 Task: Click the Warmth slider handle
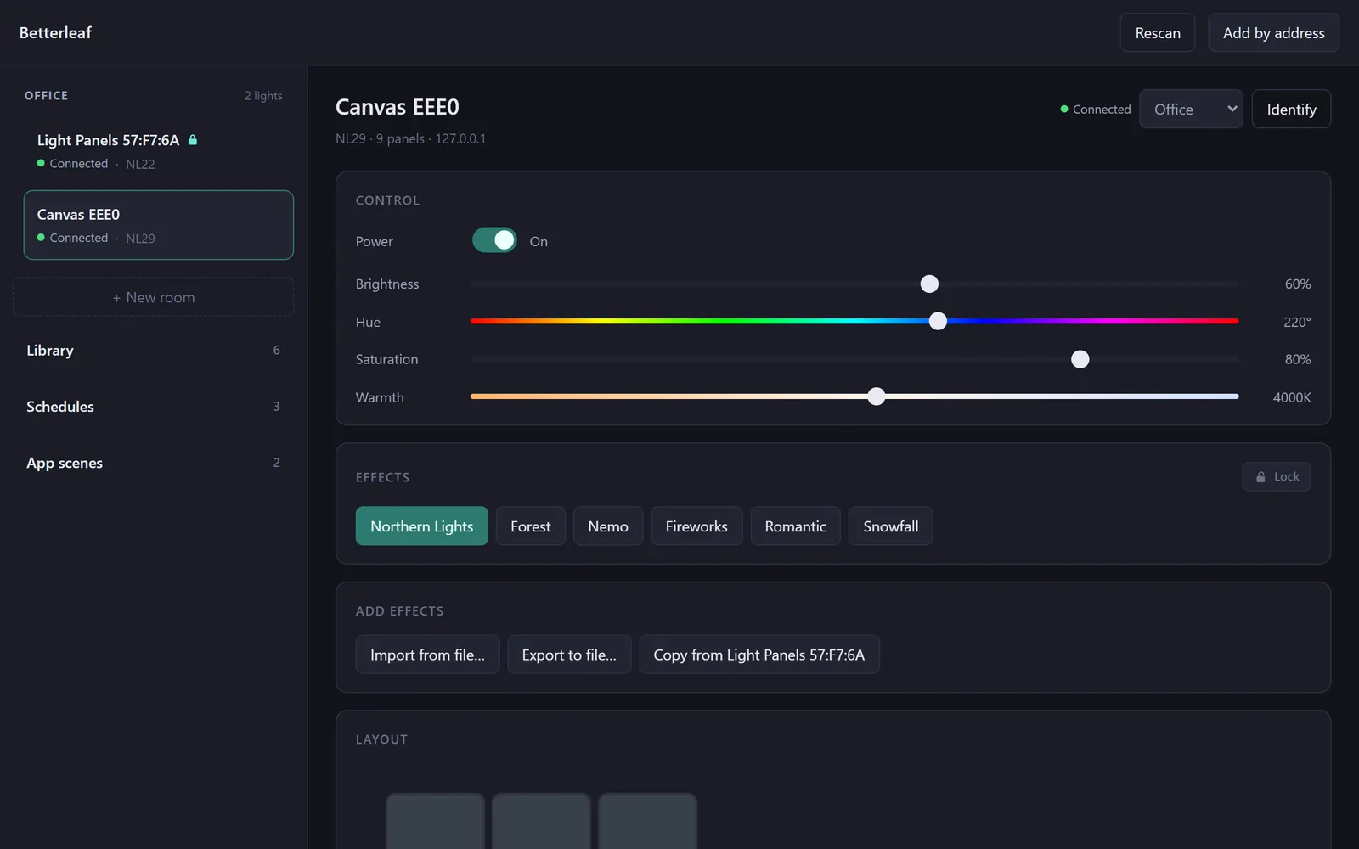pos(877,396)
